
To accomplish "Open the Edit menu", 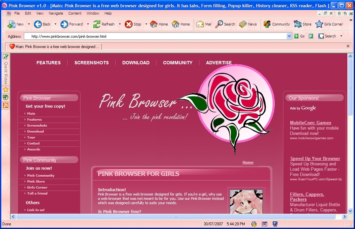I will coord(28,13).
